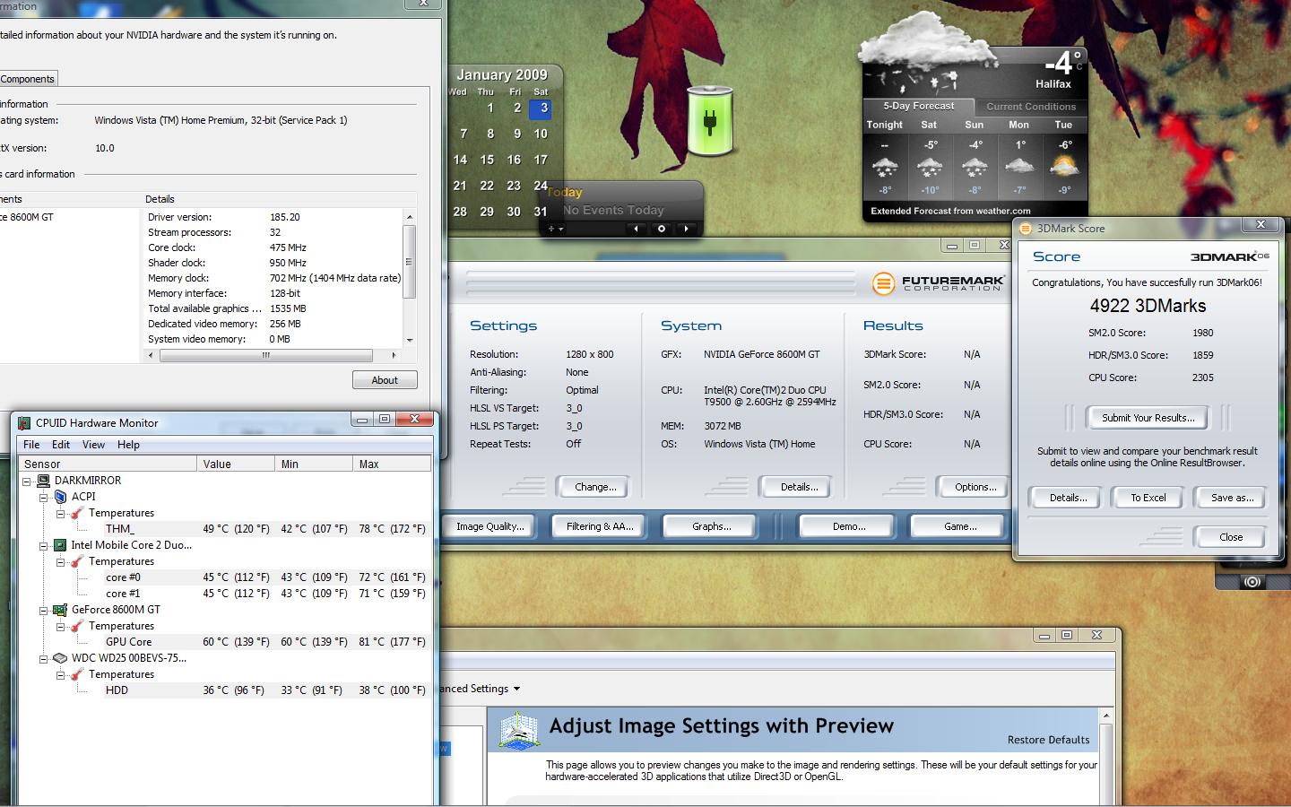
Task: Click Restore Defaults link in NVIDIA panel
Action: pyautogui.click(x=1048, y=740)
